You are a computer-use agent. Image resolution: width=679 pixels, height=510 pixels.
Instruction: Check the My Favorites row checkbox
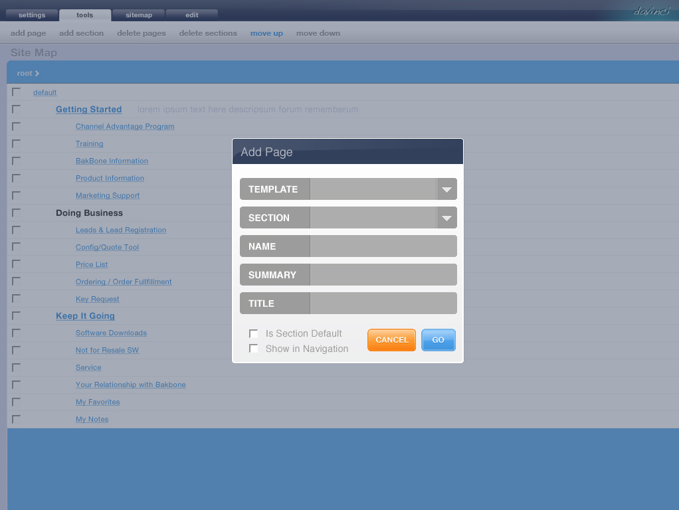point(17,402)
